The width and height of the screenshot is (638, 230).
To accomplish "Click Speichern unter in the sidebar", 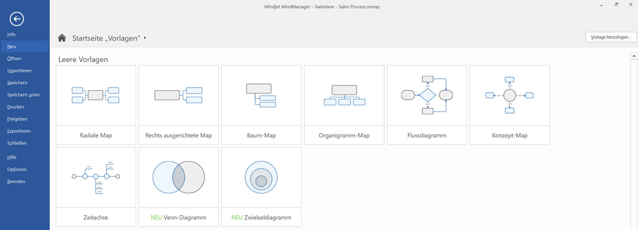I will pos(23,95).
